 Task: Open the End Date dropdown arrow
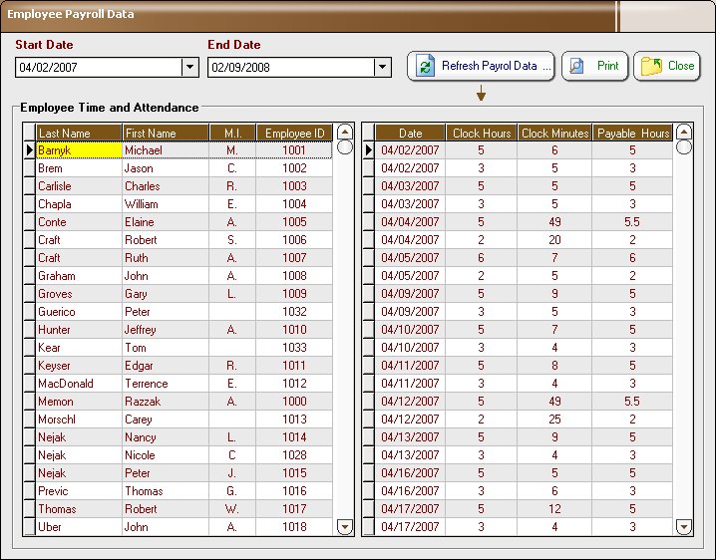382,68
